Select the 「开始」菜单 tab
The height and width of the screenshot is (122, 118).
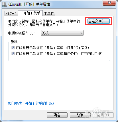(30, 13)
